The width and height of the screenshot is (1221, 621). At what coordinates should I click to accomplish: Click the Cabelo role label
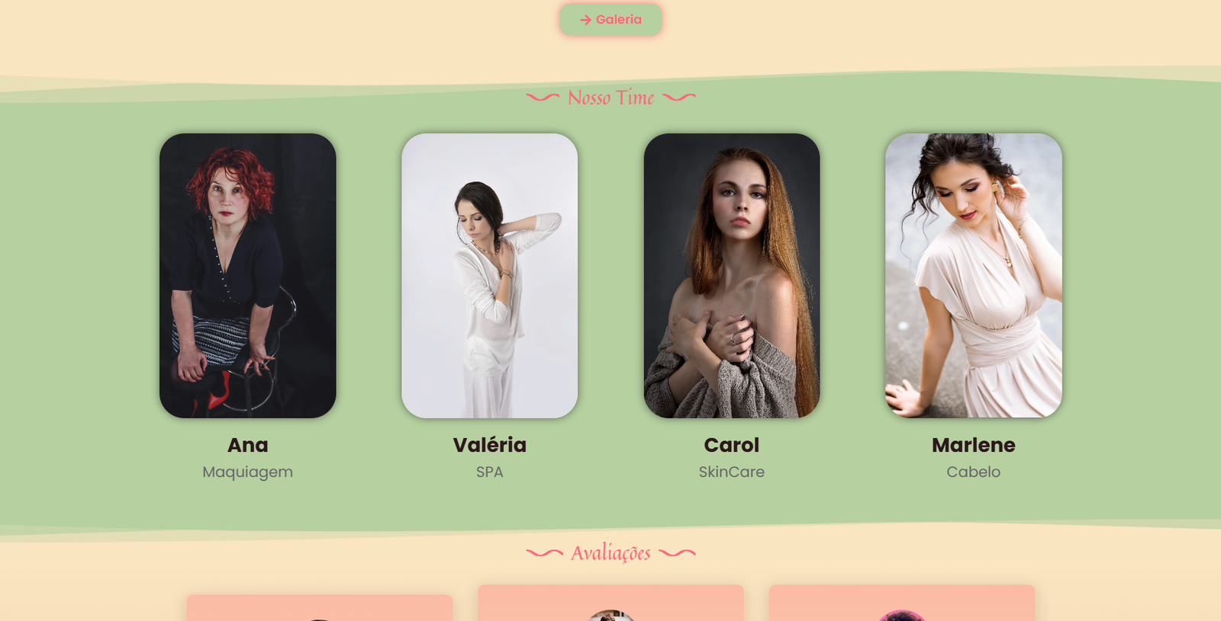pos(974,472)
